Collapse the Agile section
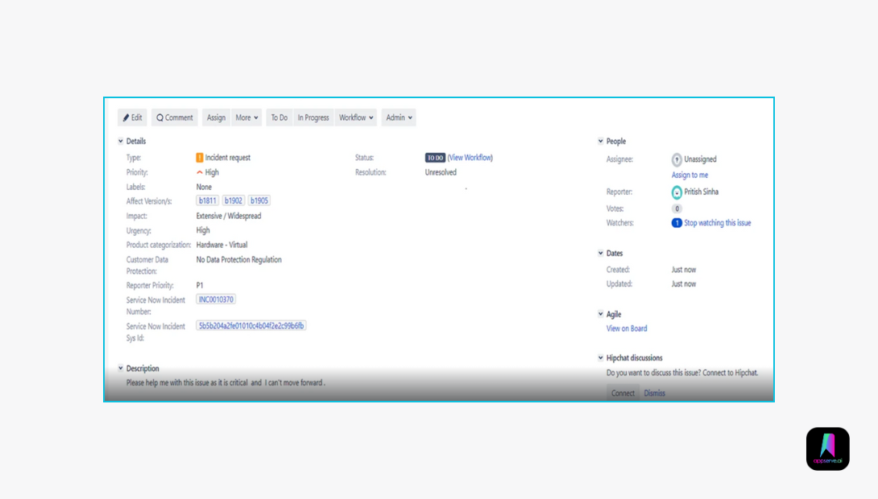Image resolution: width=878 pixels, height=499 pixels. tap(600, 314)
